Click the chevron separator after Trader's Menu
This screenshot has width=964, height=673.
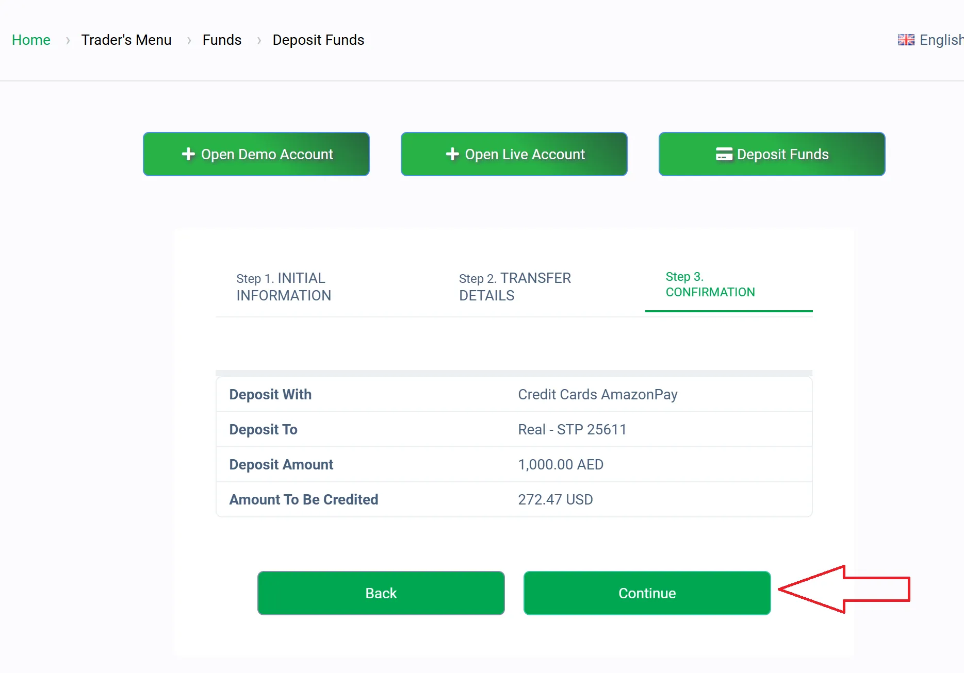point(189,40)
